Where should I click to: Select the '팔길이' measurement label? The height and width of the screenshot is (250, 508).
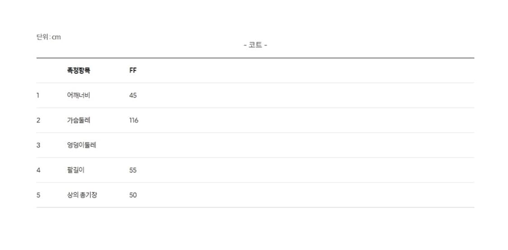click(75, 170)
